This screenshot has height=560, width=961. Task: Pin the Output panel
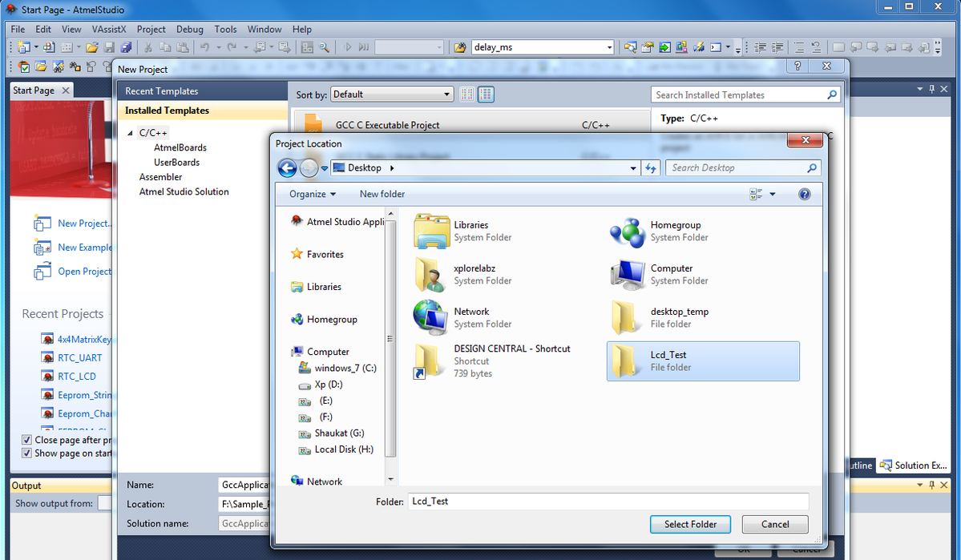coord(931,485)
